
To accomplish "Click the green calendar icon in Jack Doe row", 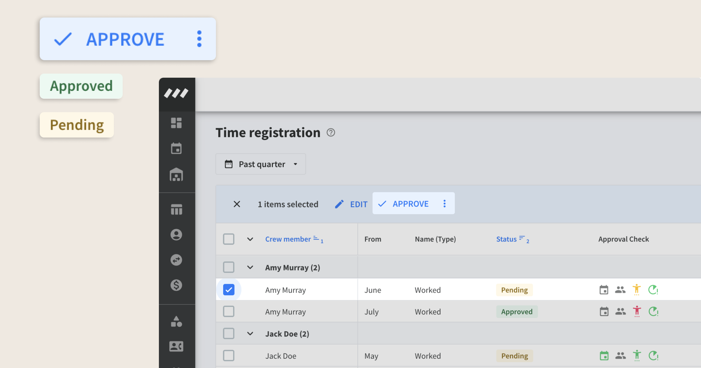I will tap(604, 356).
